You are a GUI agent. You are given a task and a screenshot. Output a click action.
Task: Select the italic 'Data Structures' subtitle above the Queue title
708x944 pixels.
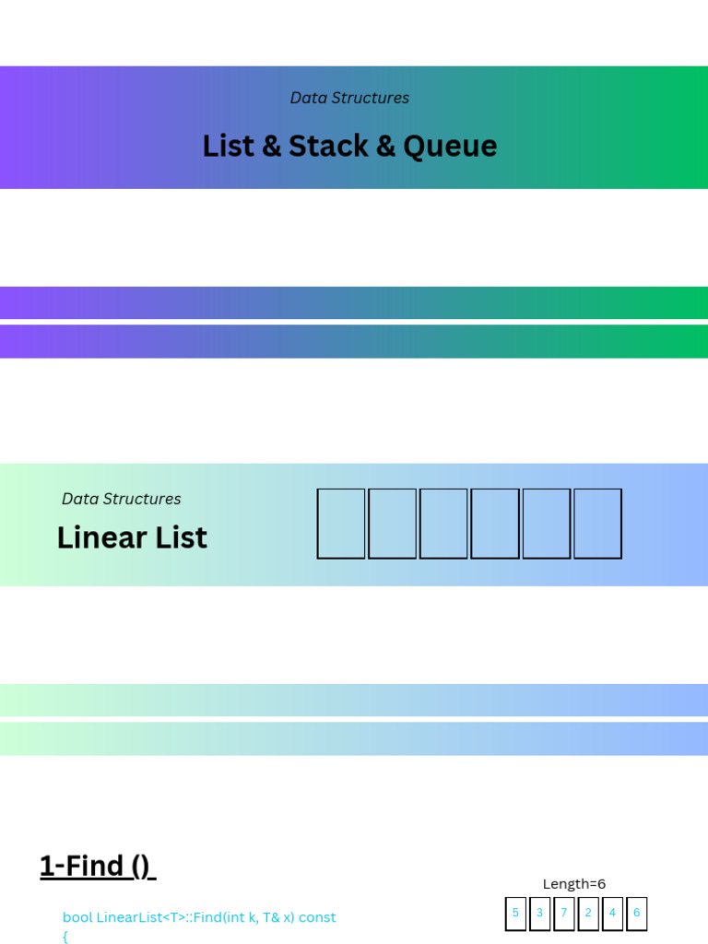[349, 98]
